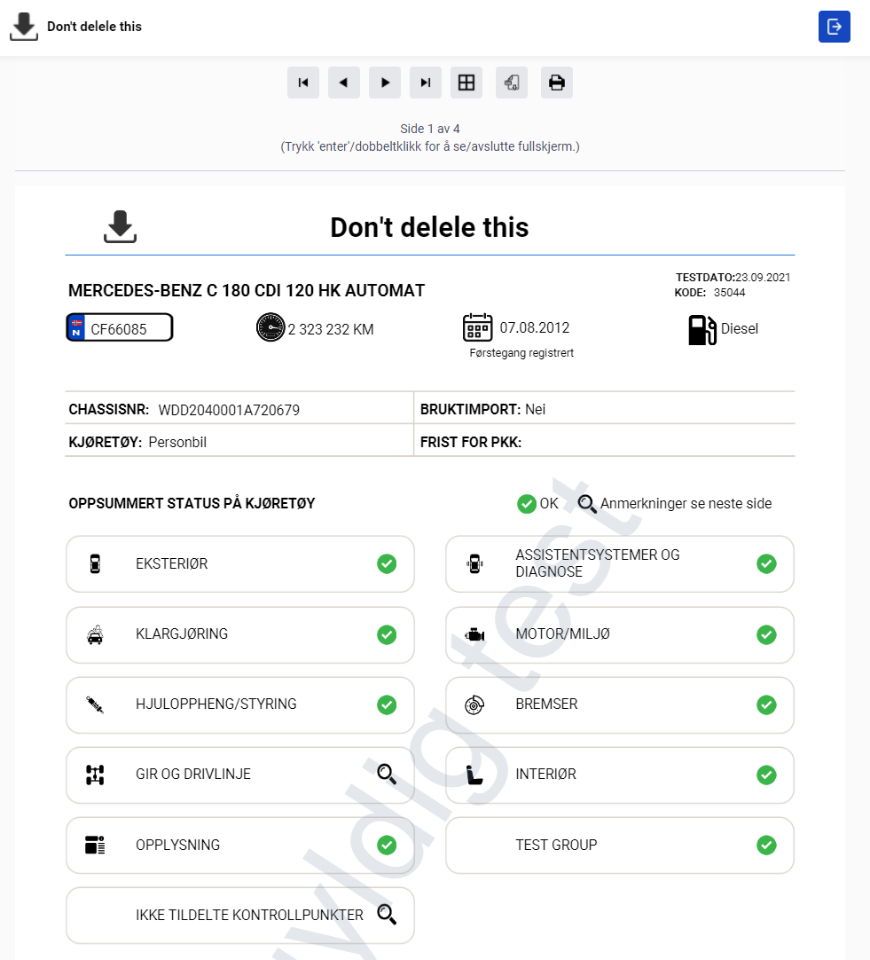Open the KLARGJØRING status card
The height and width of the screenshot is (960, 870).
[x=239, y=635]
